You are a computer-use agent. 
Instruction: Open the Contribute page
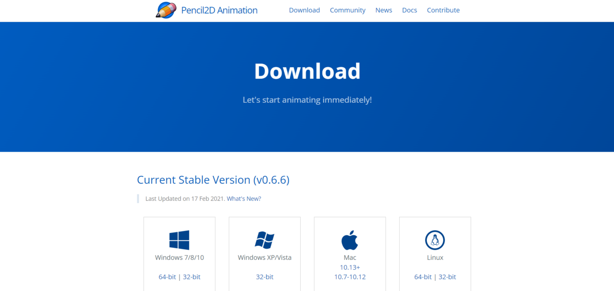[x=443, y=10]
